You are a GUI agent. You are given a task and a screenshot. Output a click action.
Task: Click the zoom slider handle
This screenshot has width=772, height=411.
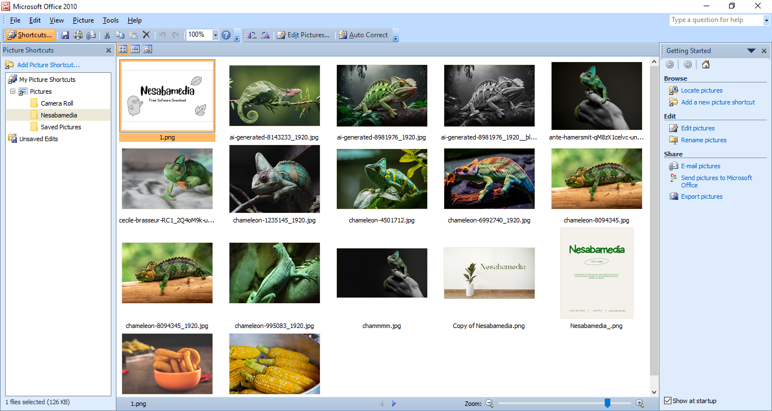click(608, 403)
